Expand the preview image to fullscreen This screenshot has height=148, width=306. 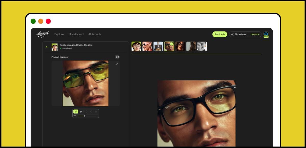[x=117, y=64]
